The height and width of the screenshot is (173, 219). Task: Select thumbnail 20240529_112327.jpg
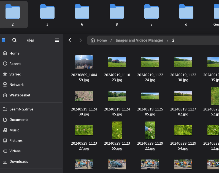[84, 130]
